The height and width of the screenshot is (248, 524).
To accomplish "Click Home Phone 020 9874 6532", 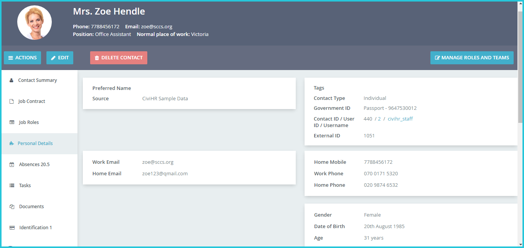I will click(x=381, y=185).
